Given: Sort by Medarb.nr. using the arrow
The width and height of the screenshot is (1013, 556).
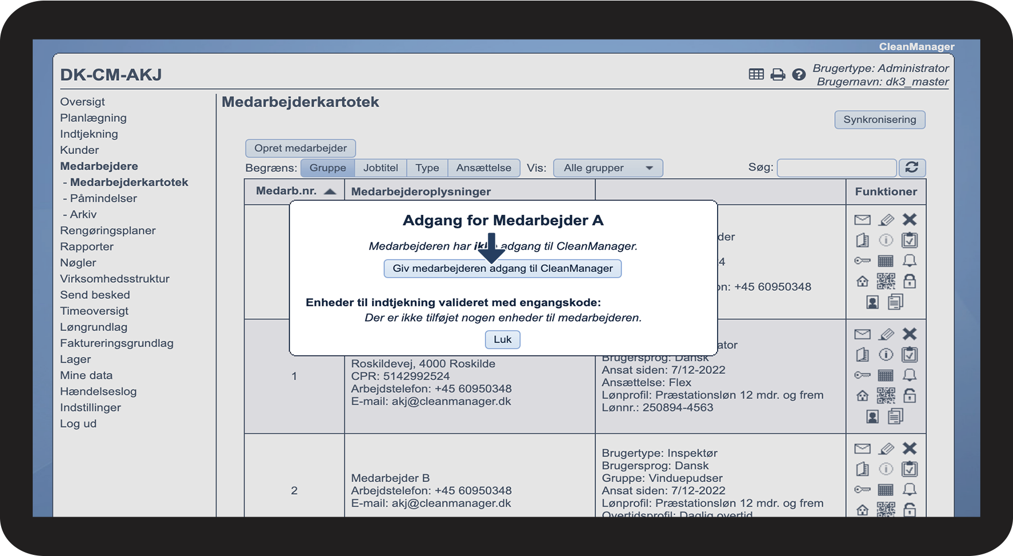Looking at the screenshot, I should click(x=330, y=191).
